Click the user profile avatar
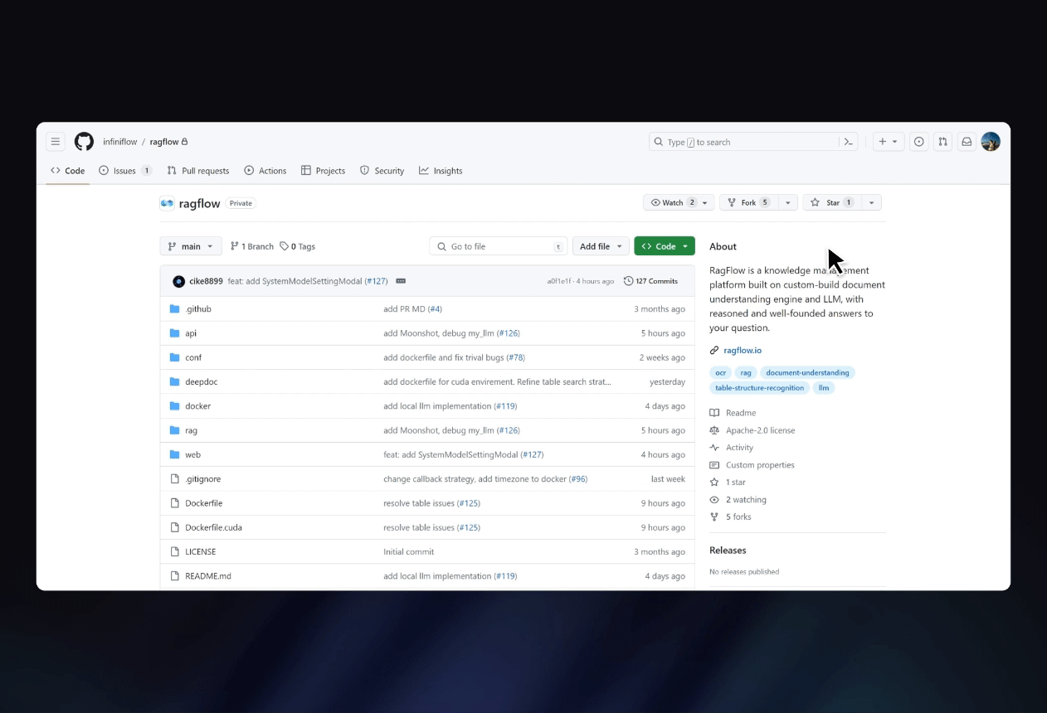Viewport: 1047px width, 713px height. (x=991, y=142)
